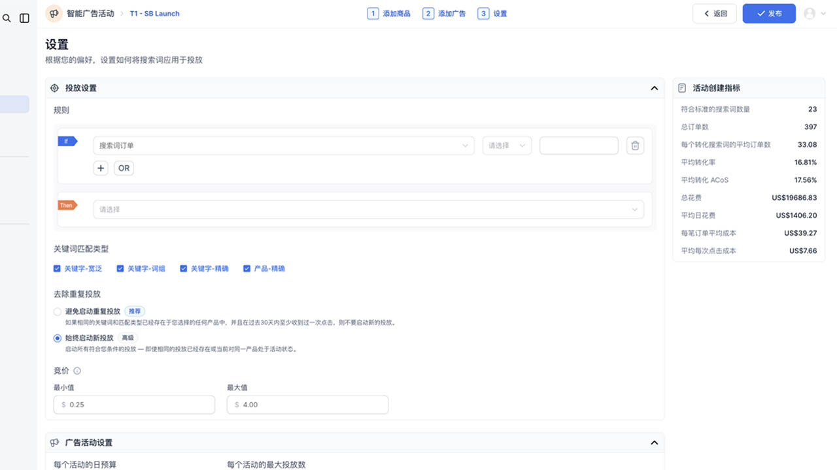Click the 返回 back button
The image size is (837, 470).
[715, 14]
